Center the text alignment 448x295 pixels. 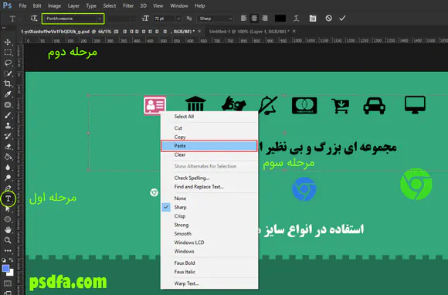point(254,19)
